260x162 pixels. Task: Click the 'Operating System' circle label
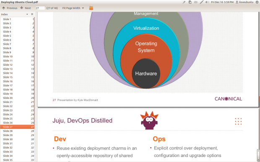click(x=146, y=47)
